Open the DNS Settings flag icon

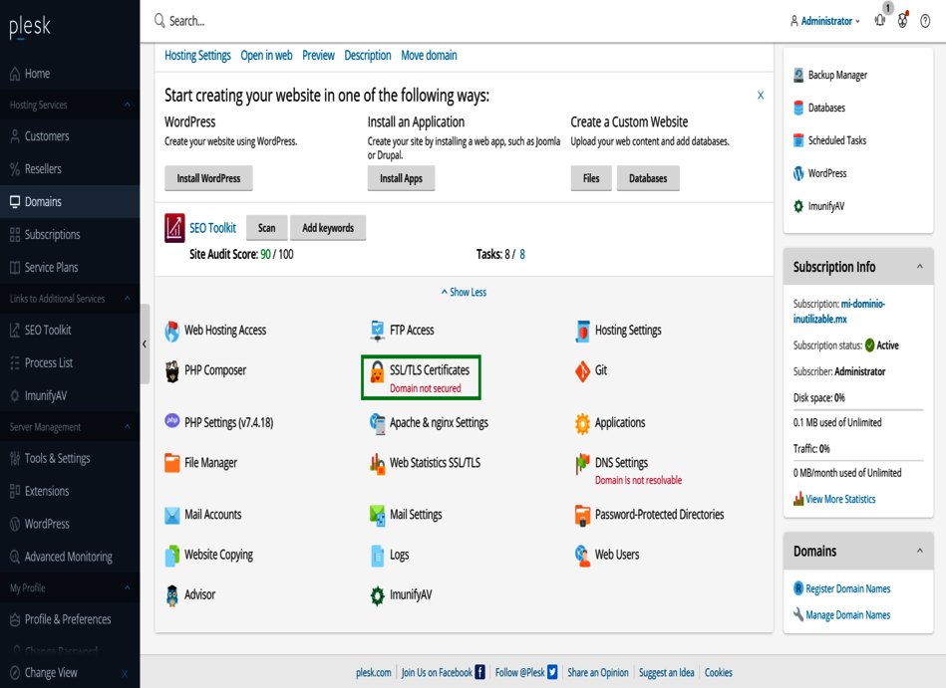pos(582,463)
